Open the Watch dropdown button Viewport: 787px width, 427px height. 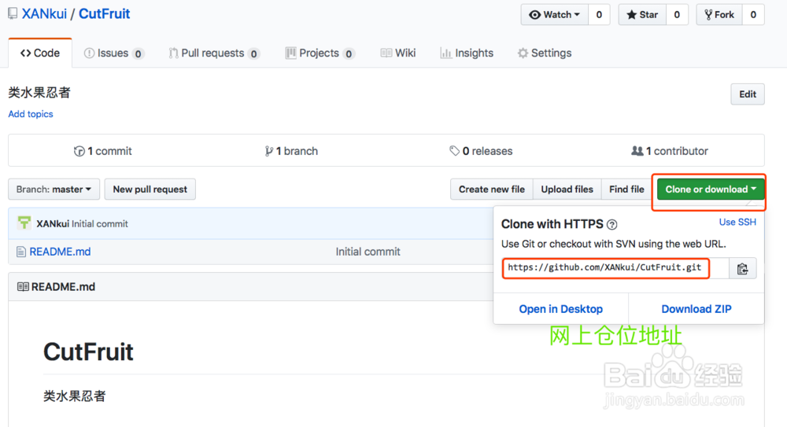[555, 15]
